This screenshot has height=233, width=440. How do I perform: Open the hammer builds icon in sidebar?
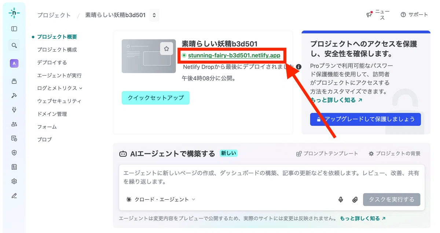[14, 95]
